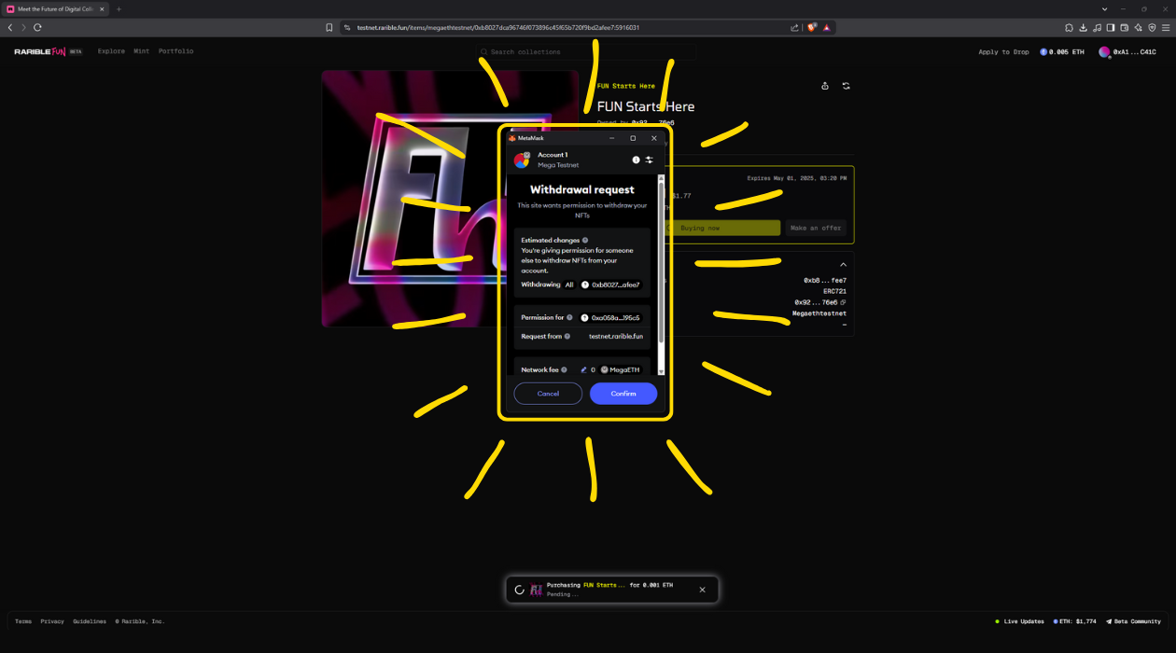The image size is (1176, 653).
Task: Click contract address 0xb8...fee7
Action: point(825,281)
